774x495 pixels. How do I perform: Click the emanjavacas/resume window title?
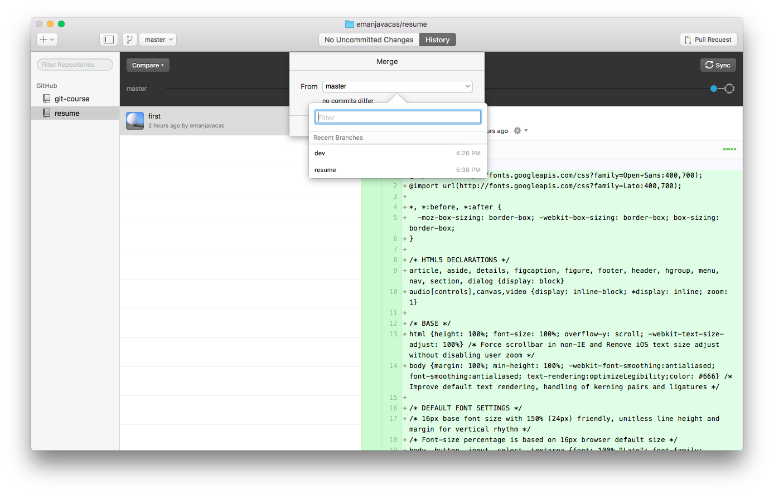[x=391, y=24]
